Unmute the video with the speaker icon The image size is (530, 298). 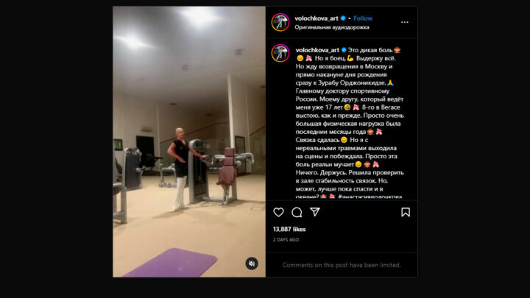click(x=252, y=263)
